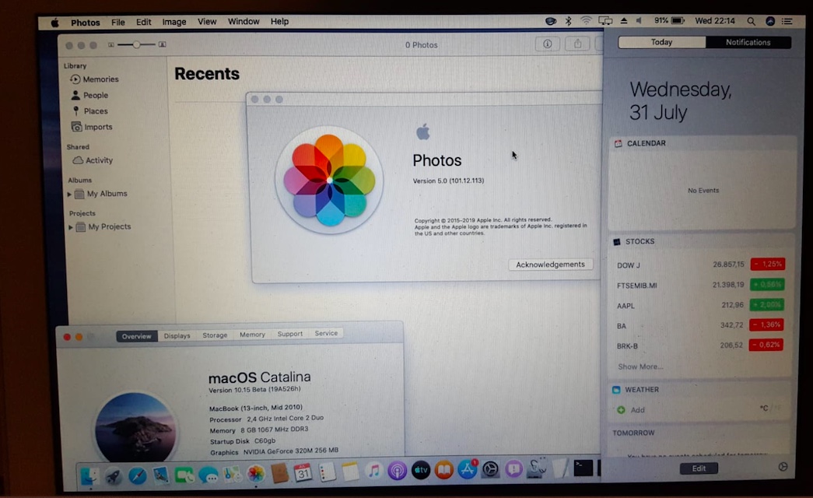Open FaceTime from the Dock
Image resolution: width=813 pixels, height=498 pixels.
click(x=184, y=475)
